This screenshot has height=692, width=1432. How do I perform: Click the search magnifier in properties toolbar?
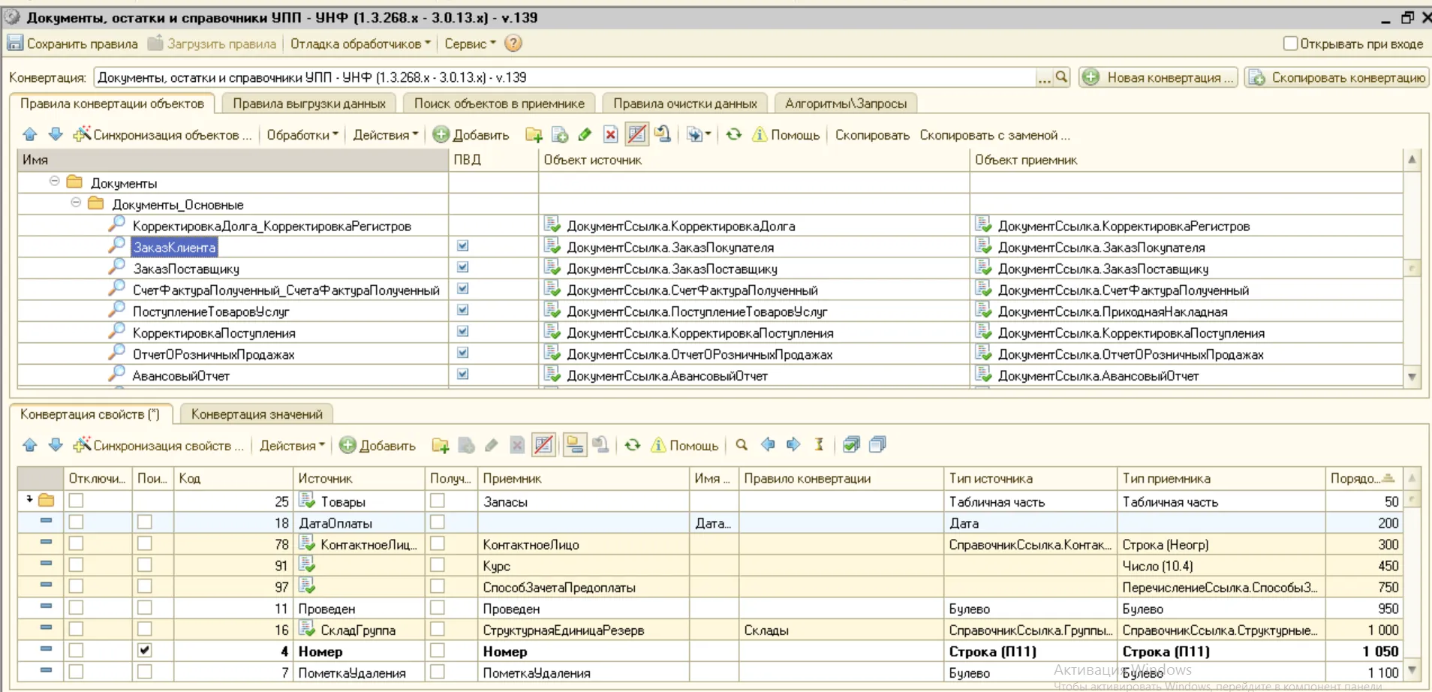(x=742, y=445)
